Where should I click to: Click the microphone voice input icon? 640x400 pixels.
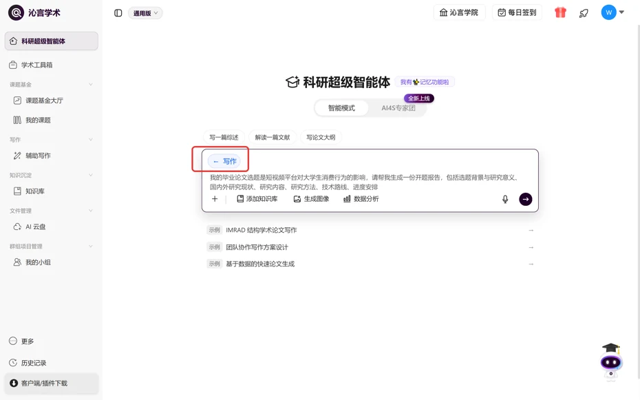[x=505, y=199]
